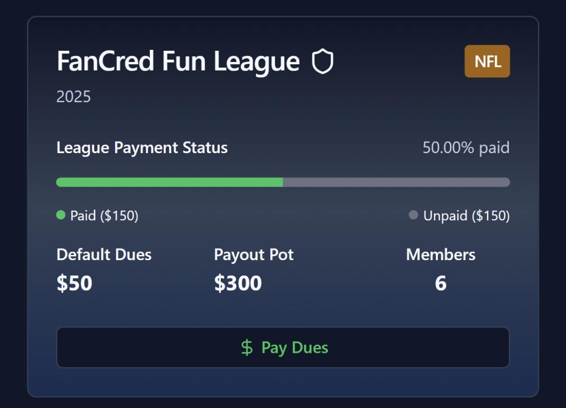
Task: Select the $50 dues amount
Action: coord(74,283)
